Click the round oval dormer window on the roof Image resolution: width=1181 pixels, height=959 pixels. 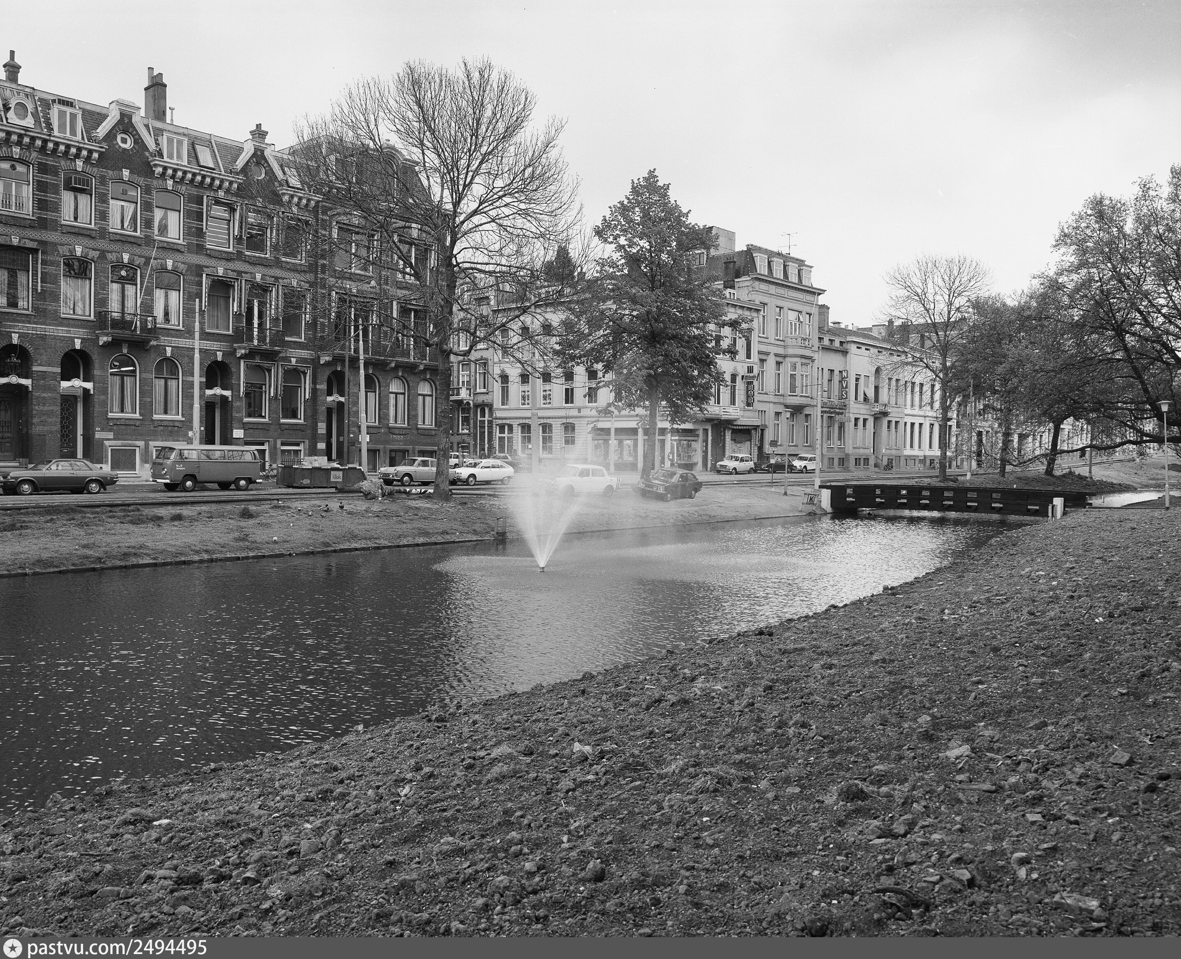[x=21, y=111]
